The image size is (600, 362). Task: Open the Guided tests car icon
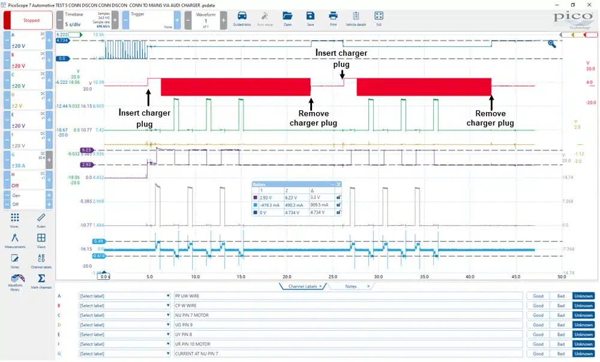pyautogui.click(x=242, y=16)
